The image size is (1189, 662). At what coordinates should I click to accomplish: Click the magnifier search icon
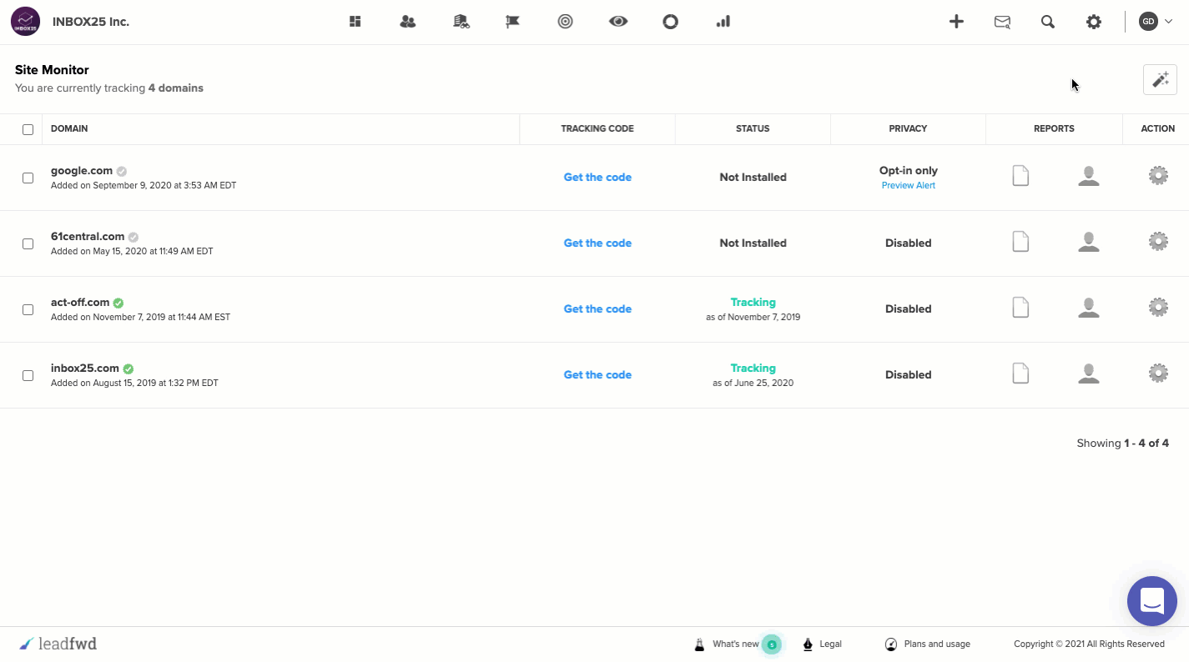[x=1048, y=22]
